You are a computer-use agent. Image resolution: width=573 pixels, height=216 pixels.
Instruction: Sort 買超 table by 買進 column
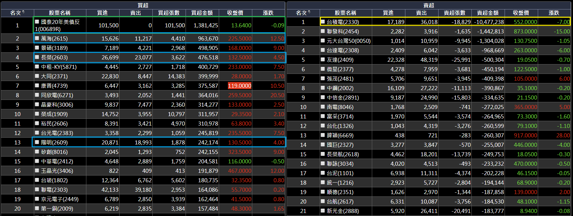click(x=102, y=13)
